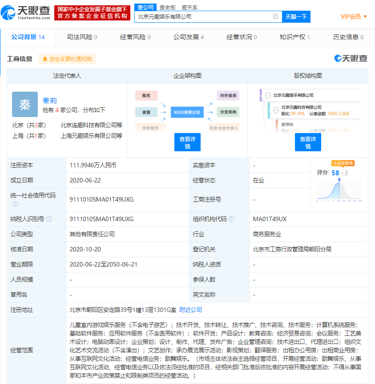This screenshot has height=384, width=375.
Task: Click the 股东 box in structure diagram
Action: tap(146, 96)
